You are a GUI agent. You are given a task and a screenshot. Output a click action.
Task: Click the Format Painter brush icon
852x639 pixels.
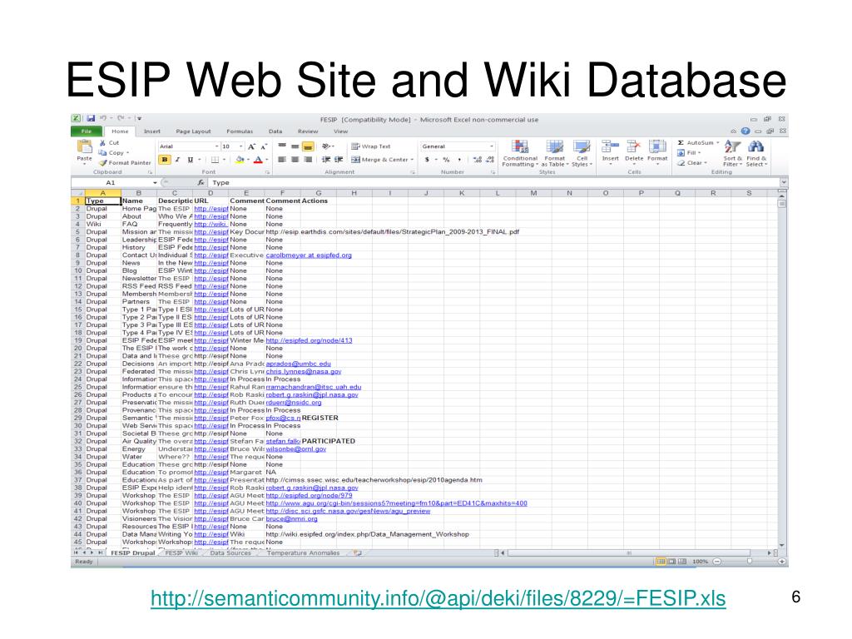point(102,162)
